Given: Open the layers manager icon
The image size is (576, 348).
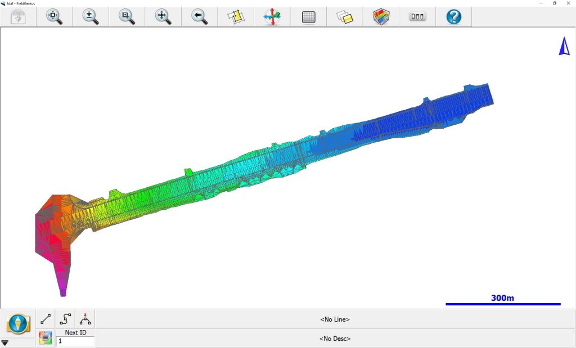Looking at the screenshot, I should (344, 17).
